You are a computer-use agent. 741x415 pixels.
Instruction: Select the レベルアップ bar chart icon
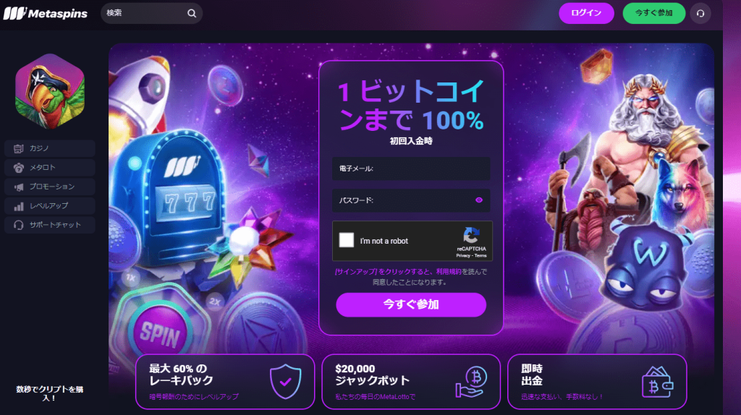[x=19, y=206]
